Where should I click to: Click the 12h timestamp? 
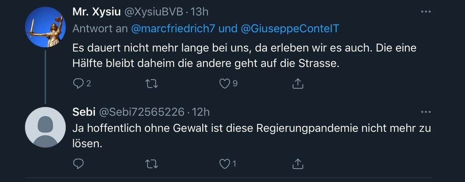201,112
